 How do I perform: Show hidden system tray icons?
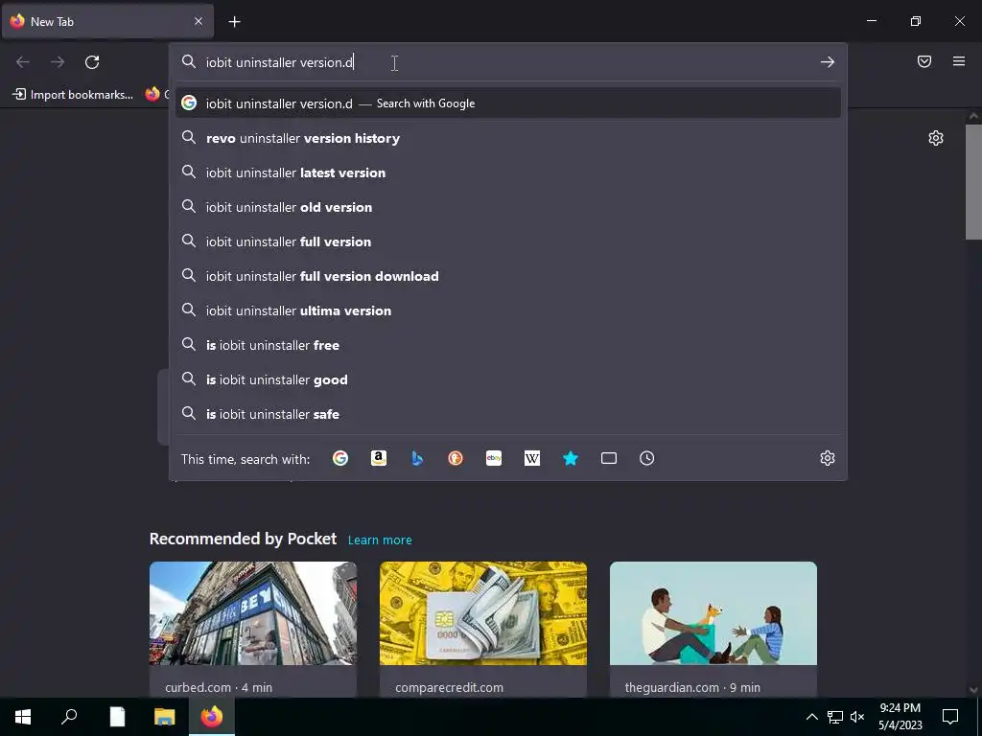tap(811, 717)
